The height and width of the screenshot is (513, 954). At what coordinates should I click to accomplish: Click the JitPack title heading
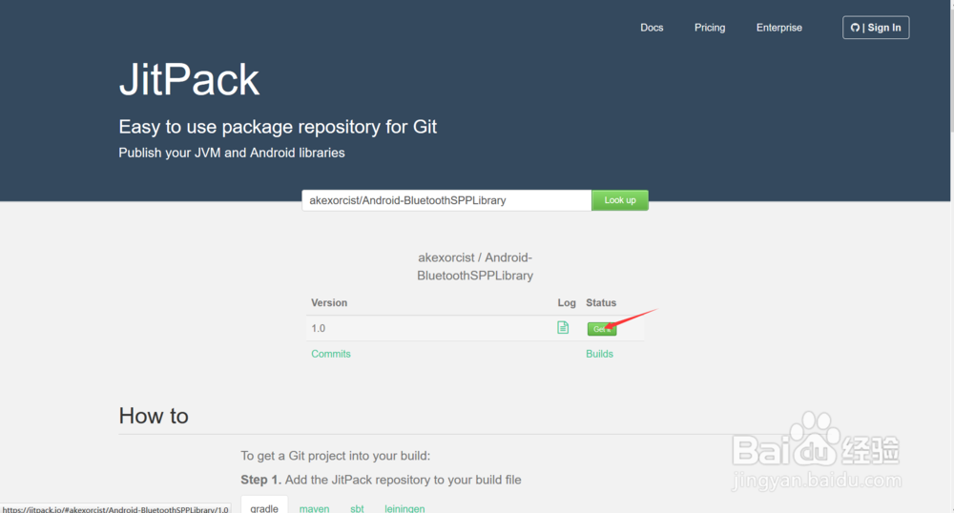pyautogui.click(x=189, y=79)
